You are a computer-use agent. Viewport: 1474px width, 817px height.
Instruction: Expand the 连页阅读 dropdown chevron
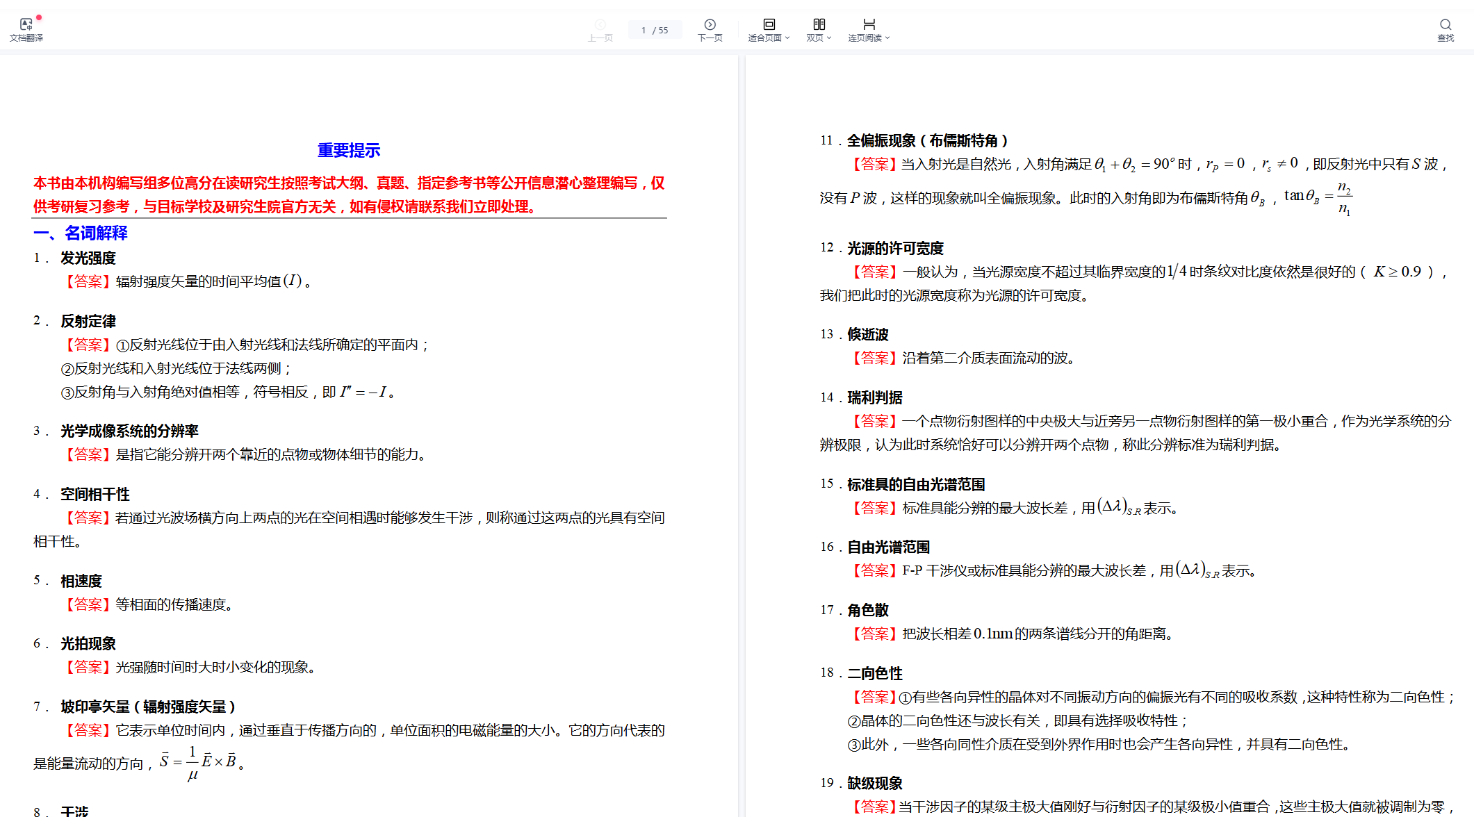point(887,38)
